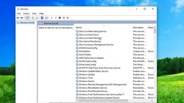Click the Back arrow toolbar icon
This screenshot has width=184, height=103.
[18, 18]
